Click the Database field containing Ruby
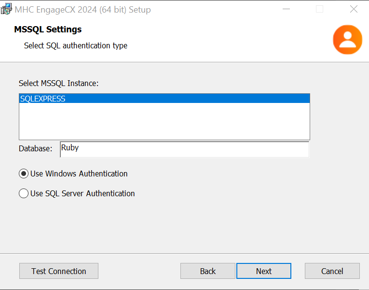 pyautogui.click(x=184, y=149)
